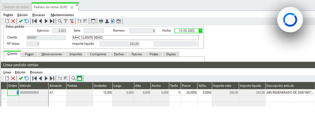Click the A-Z sort icon in the Pedido toolbar
This screenshot has height=113, width=315.
[x=80, y=21]
